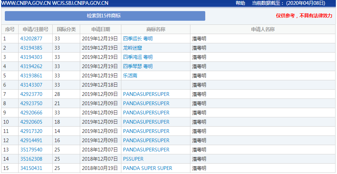Click the 国际分类 column header
Viewport: 337px width, 174px height.
pyautogui.click(x=66, y=29)
